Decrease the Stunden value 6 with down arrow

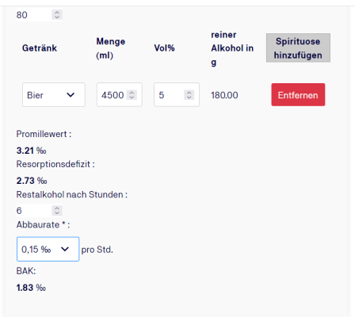[57, 213]
